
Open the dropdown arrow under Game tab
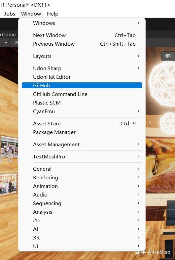[6, 43]
